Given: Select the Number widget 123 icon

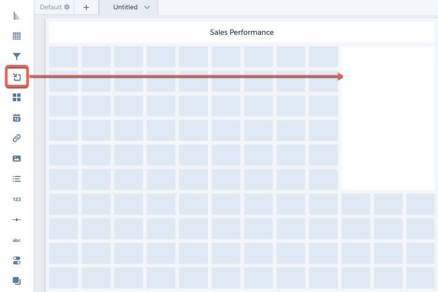Looking at the screenshot, I should (17, 199).
